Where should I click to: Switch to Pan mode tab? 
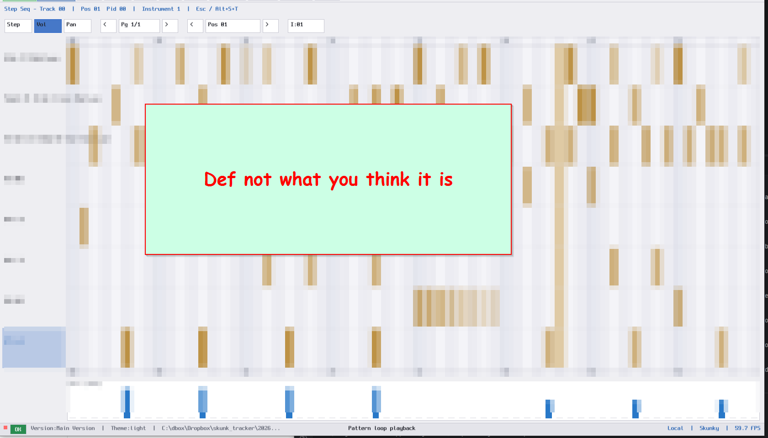[x=78, y=26]
